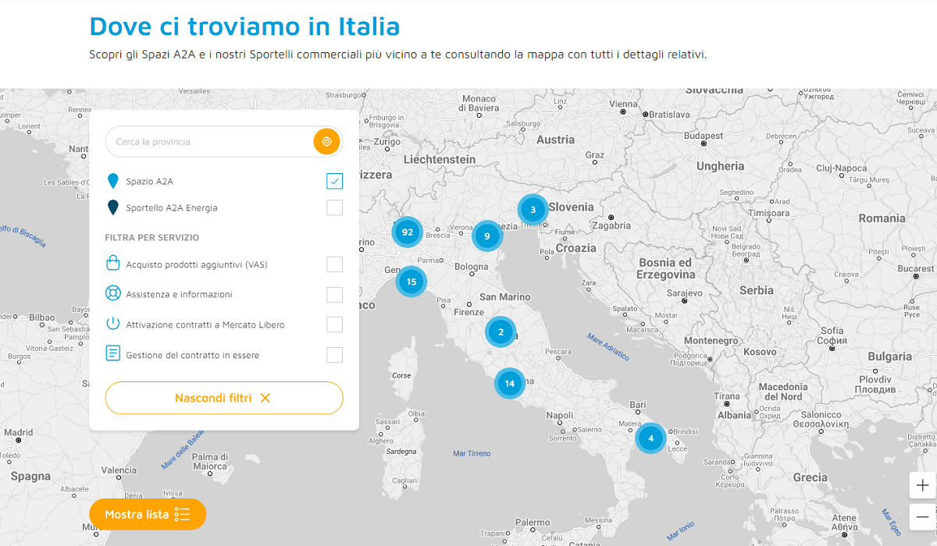Toggle Gestione del contratto in essere checkbox
This screenshot has width=937, height=546.
pyautogui.click(x=334, y=355)
